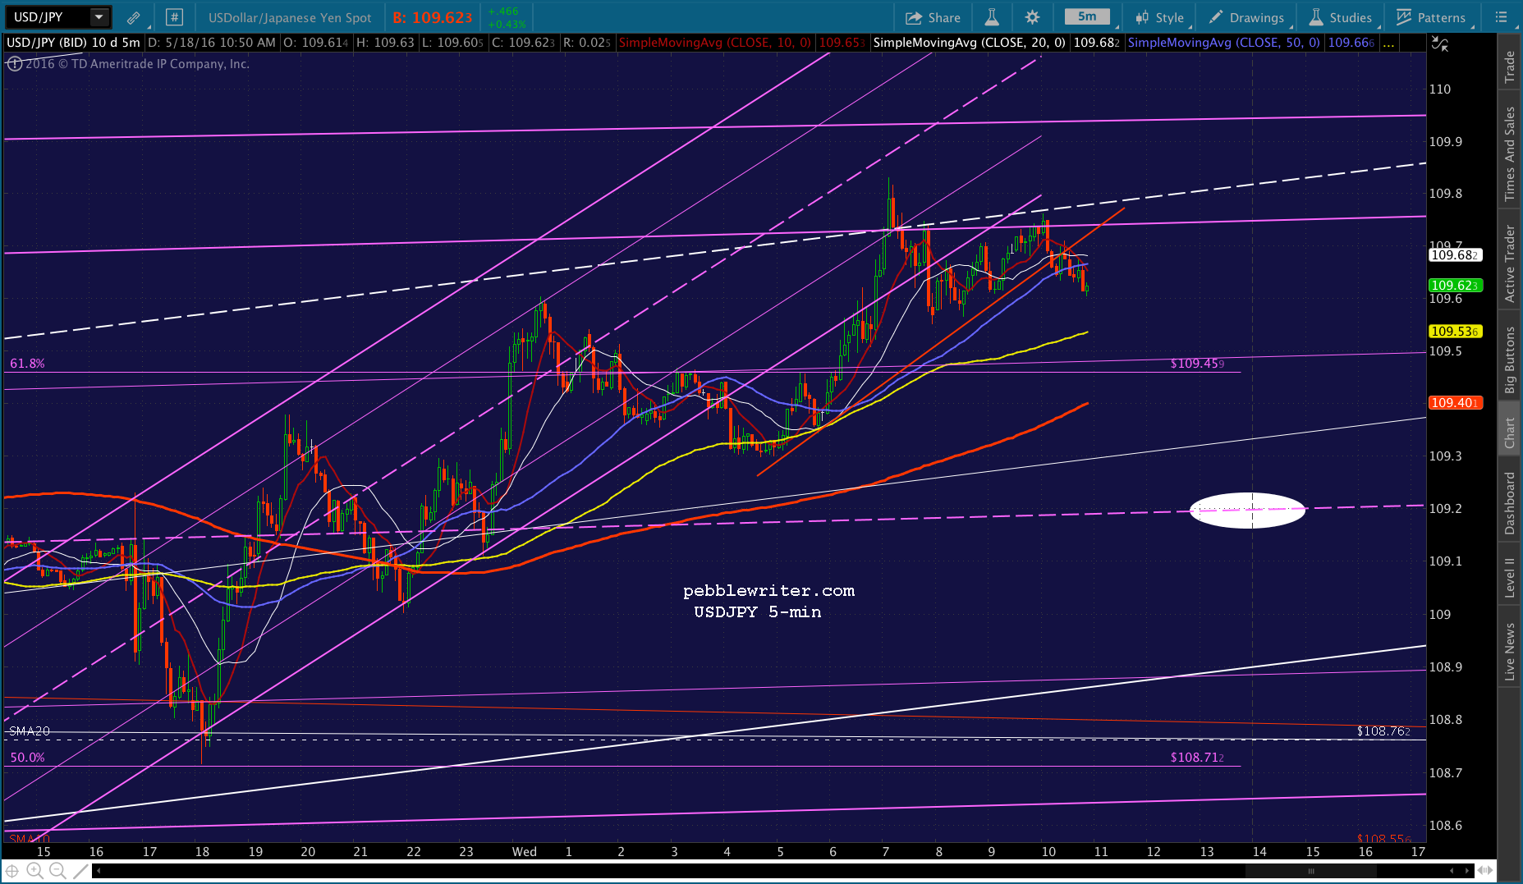Click the red 109.401 price bubble

click(x=1455, y=403)
